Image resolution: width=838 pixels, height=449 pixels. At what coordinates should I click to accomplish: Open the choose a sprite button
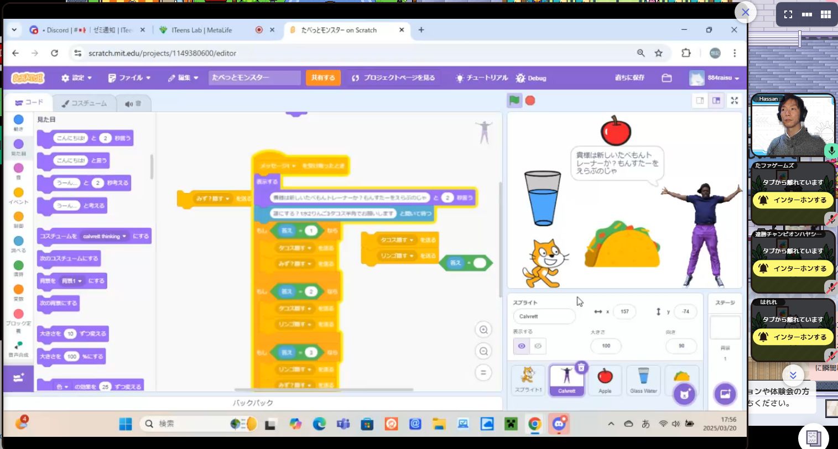click(x=684, y=394)
